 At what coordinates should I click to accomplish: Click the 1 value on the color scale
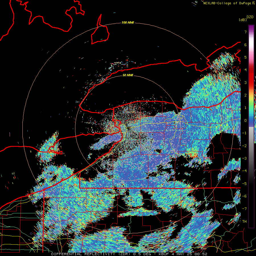tap(245, 108)
